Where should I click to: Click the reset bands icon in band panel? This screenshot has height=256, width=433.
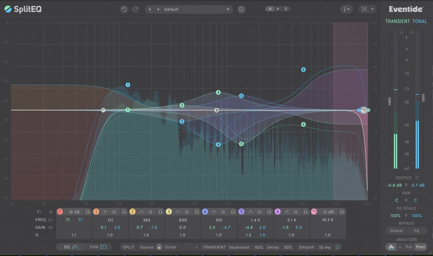[39, 211]
